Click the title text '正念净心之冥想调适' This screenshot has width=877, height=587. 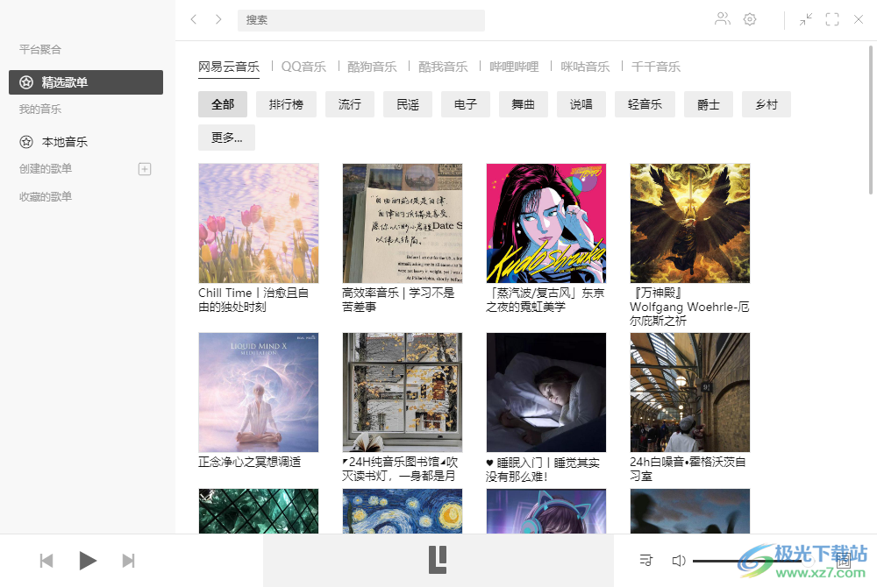coord(249,462)
